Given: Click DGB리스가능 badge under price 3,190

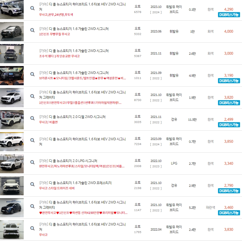Looking at the screenshot, I should (x=229, y=81).
